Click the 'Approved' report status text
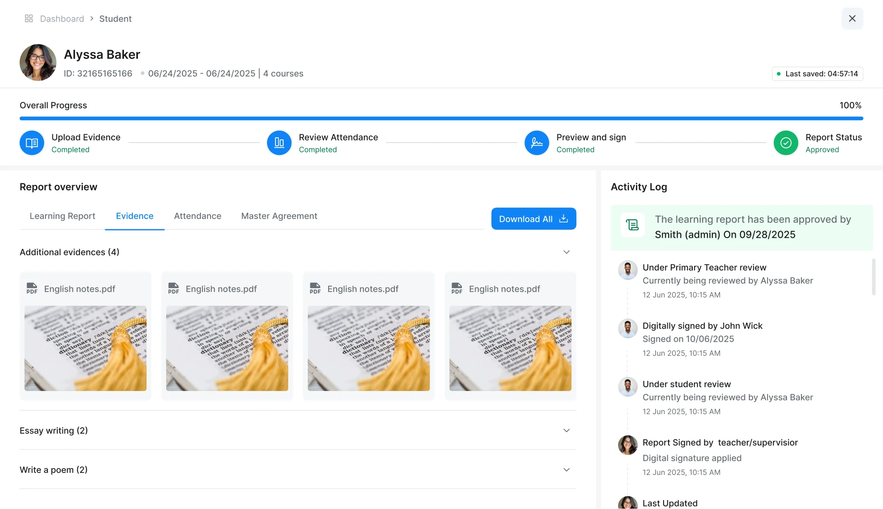The width and height of the screenshot is (883, 509). 822,149
